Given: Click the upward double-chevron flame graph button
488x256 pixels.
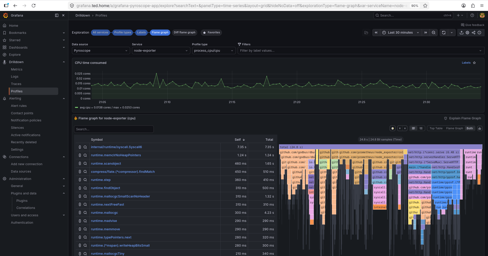Looking at the screenshot, I should [x=405, y=129].
